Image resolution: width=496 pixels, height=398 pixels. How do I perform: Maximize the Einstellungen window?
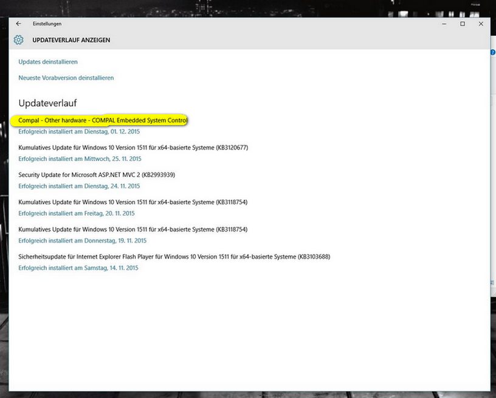[x=463, y=24]
